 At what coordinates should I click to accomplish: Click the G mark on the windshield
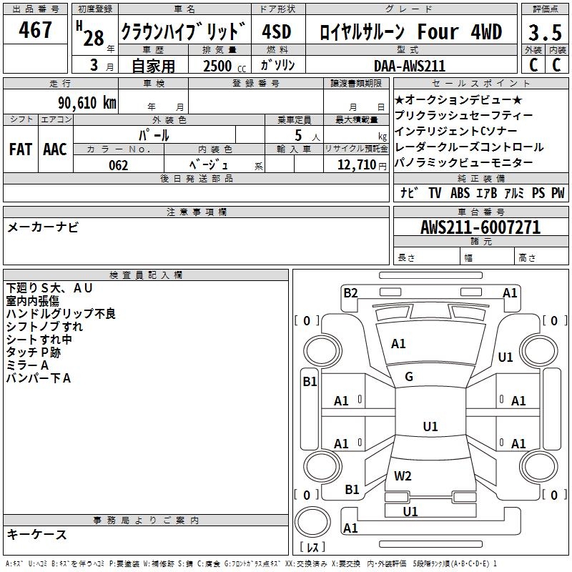coord(409,377)
